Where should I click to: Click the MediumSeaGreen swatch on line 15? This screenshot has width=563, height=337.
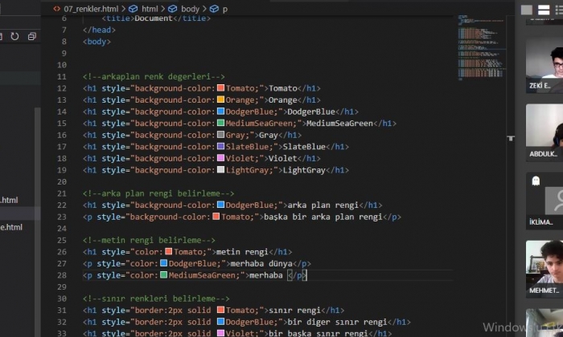tap(220, 124)
